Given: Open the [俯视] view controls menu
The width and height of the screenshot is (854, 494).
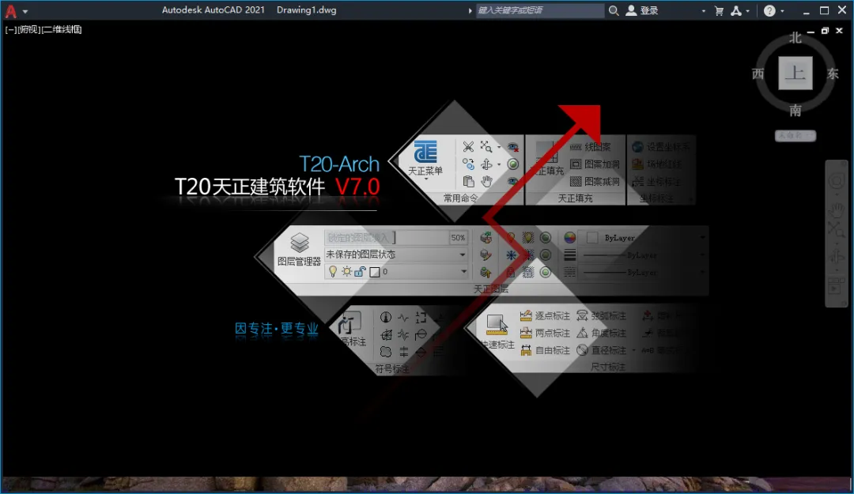Looking at the screenshot, I should [29, 29].
